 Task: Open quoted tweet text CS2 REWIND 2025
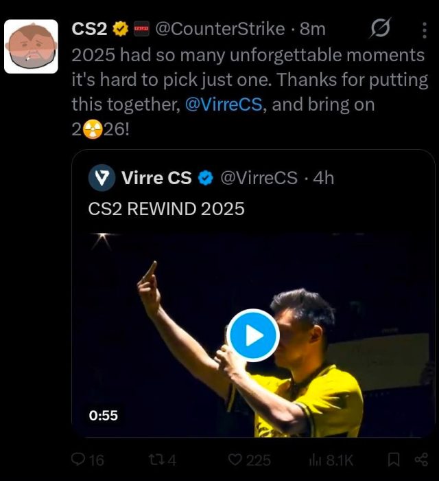tap(166, 208)
